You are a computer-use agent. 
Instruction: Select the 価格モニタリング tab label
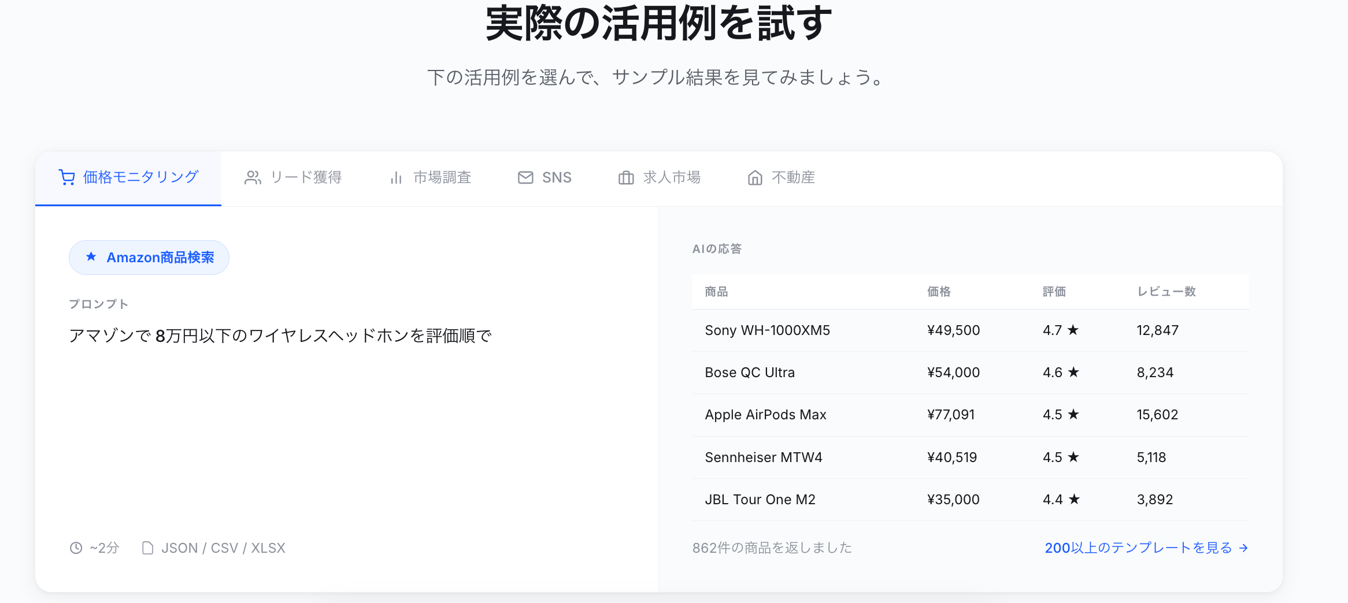(x=141, y=177)
